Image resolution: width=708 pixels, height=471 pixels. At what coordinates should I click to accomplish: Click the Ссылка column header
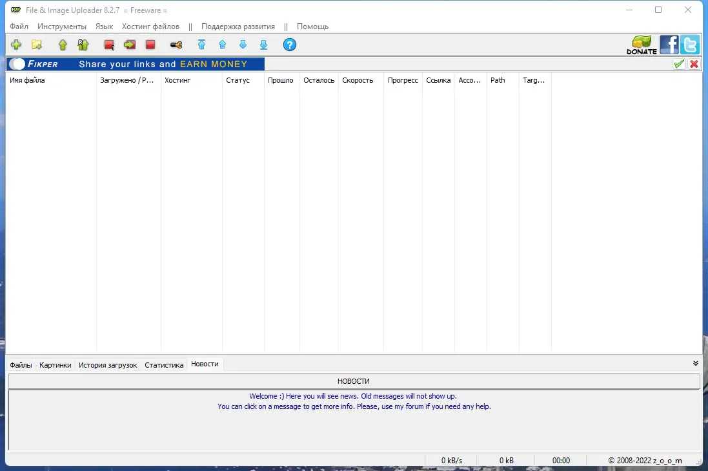click(438, 80)
